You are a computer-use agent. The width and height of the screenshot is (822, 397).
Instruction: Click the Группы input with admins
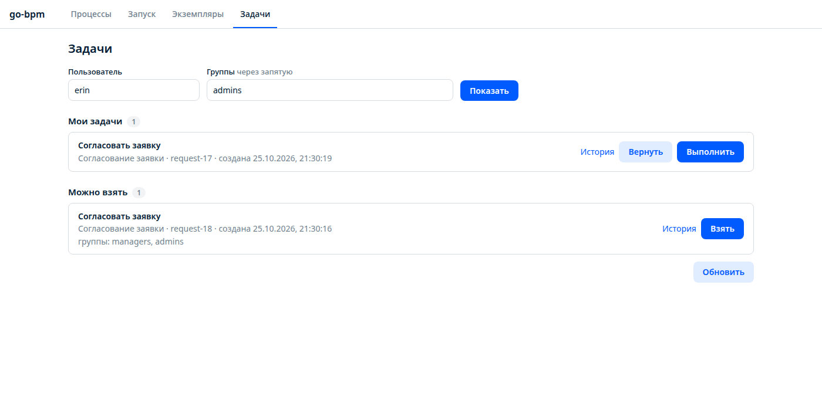[330, 90]
